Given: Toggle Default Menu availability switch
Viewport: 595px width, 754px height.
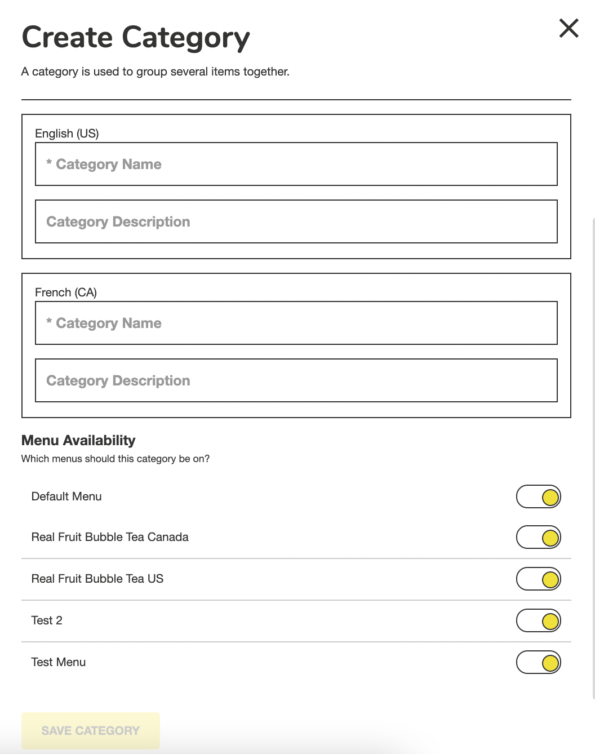Looking at the screenshot, I should pos(539,496).
